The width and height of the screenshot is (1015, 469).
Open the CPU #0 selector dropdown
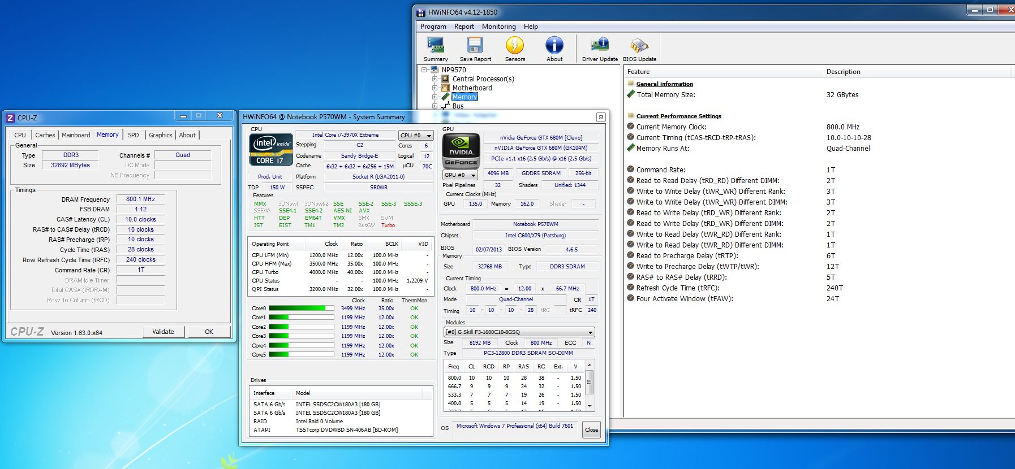tap(416, 136)
